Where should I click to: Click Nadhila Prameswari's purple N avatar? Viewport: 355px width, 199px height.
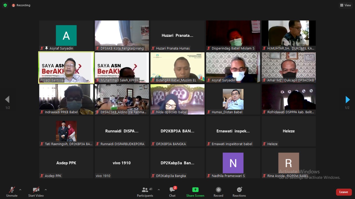click(x=233, y=163)
